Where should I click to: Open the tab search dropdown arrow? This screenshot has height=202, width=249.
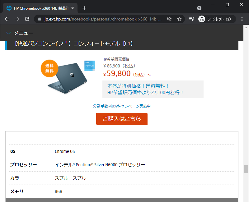point(199,8)
